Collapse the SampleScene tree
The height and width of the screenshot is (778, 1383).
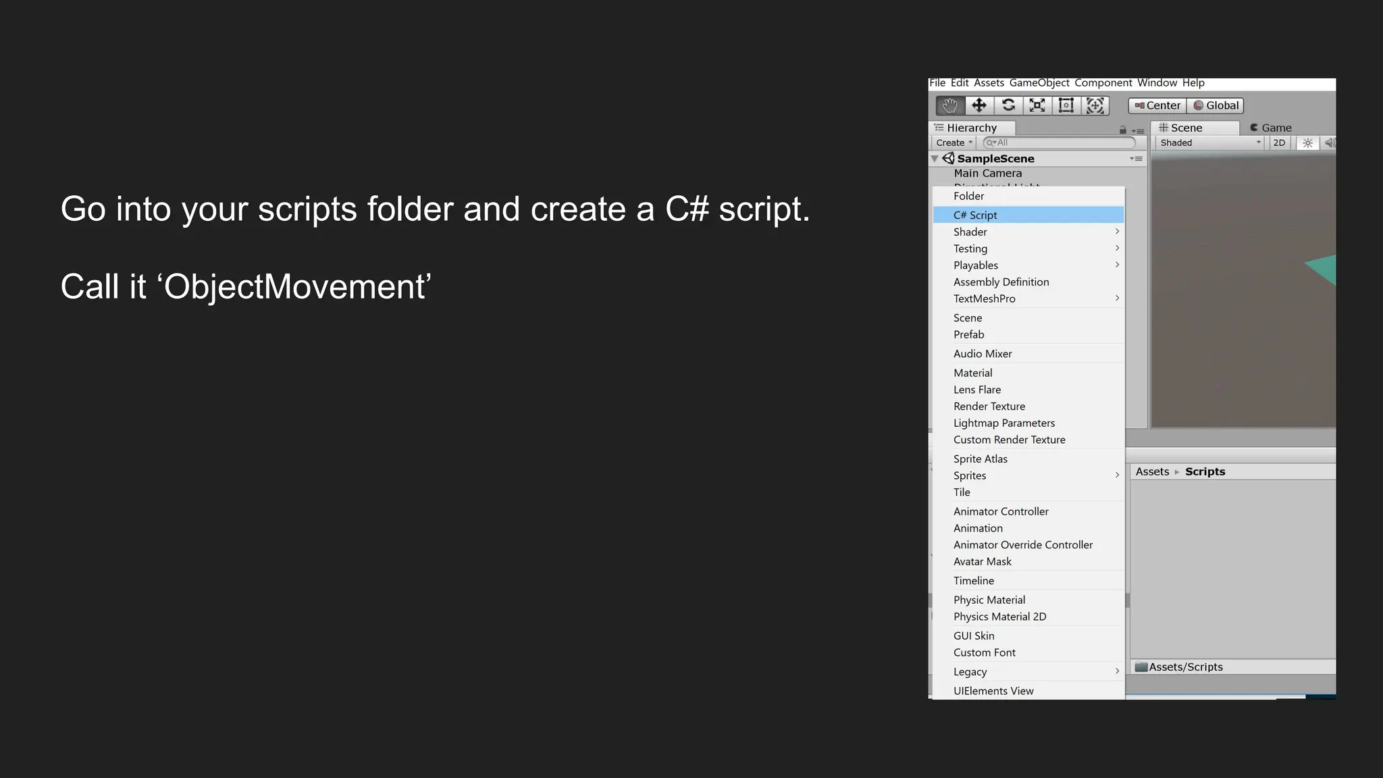coord(935,159)
